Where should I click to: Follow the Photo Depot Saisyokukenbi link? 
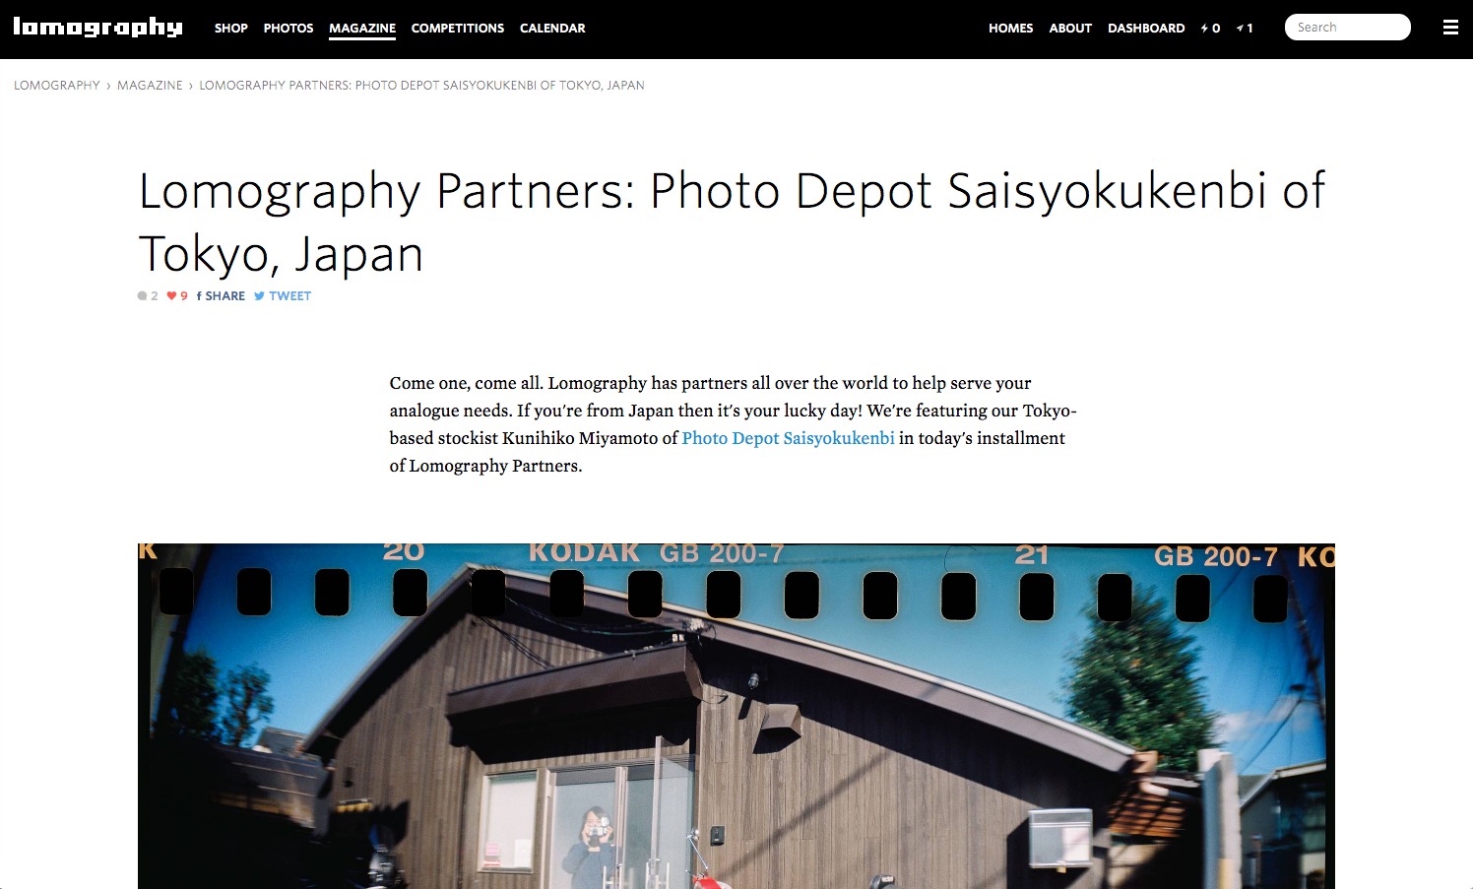(x=788, y=438)
